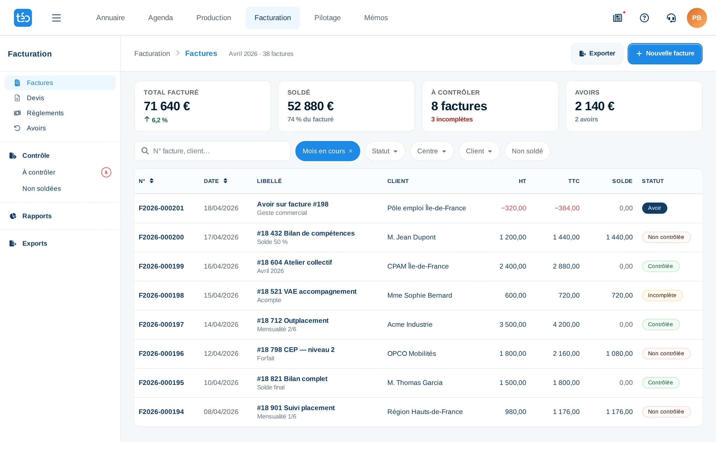Focus the invoice search field

[212, 151]
